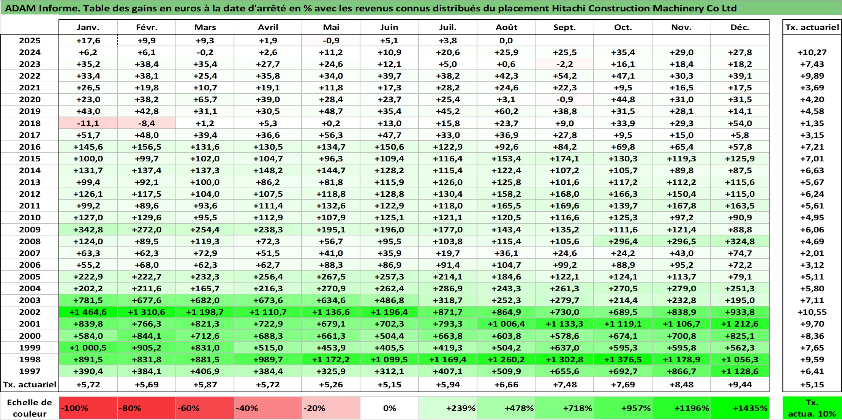Click the bottom-left 'Tx. actuariel' row label
Screen dimensions: 842x420
coord(30,385)
